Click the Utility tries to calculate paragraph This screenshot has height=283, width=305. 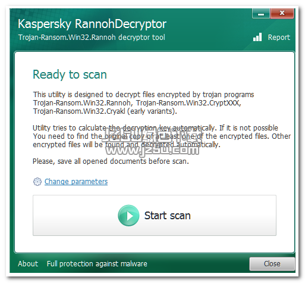(162, 136)
